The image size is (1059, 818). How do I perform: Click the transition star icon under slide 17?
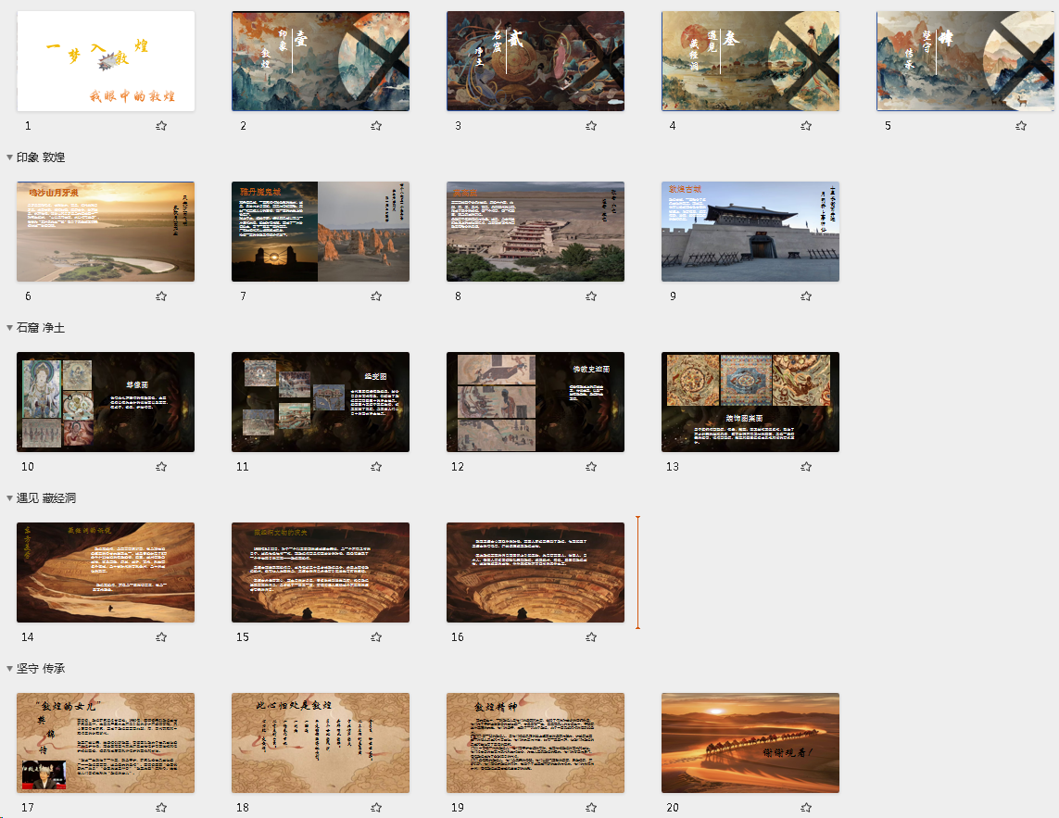coord(161,807)
